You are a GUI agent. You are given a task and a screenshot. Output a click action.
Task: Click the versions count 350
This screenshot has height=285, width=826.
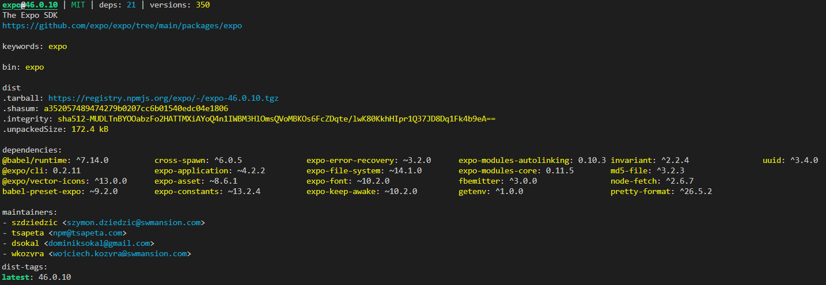[x=203, y=5]
